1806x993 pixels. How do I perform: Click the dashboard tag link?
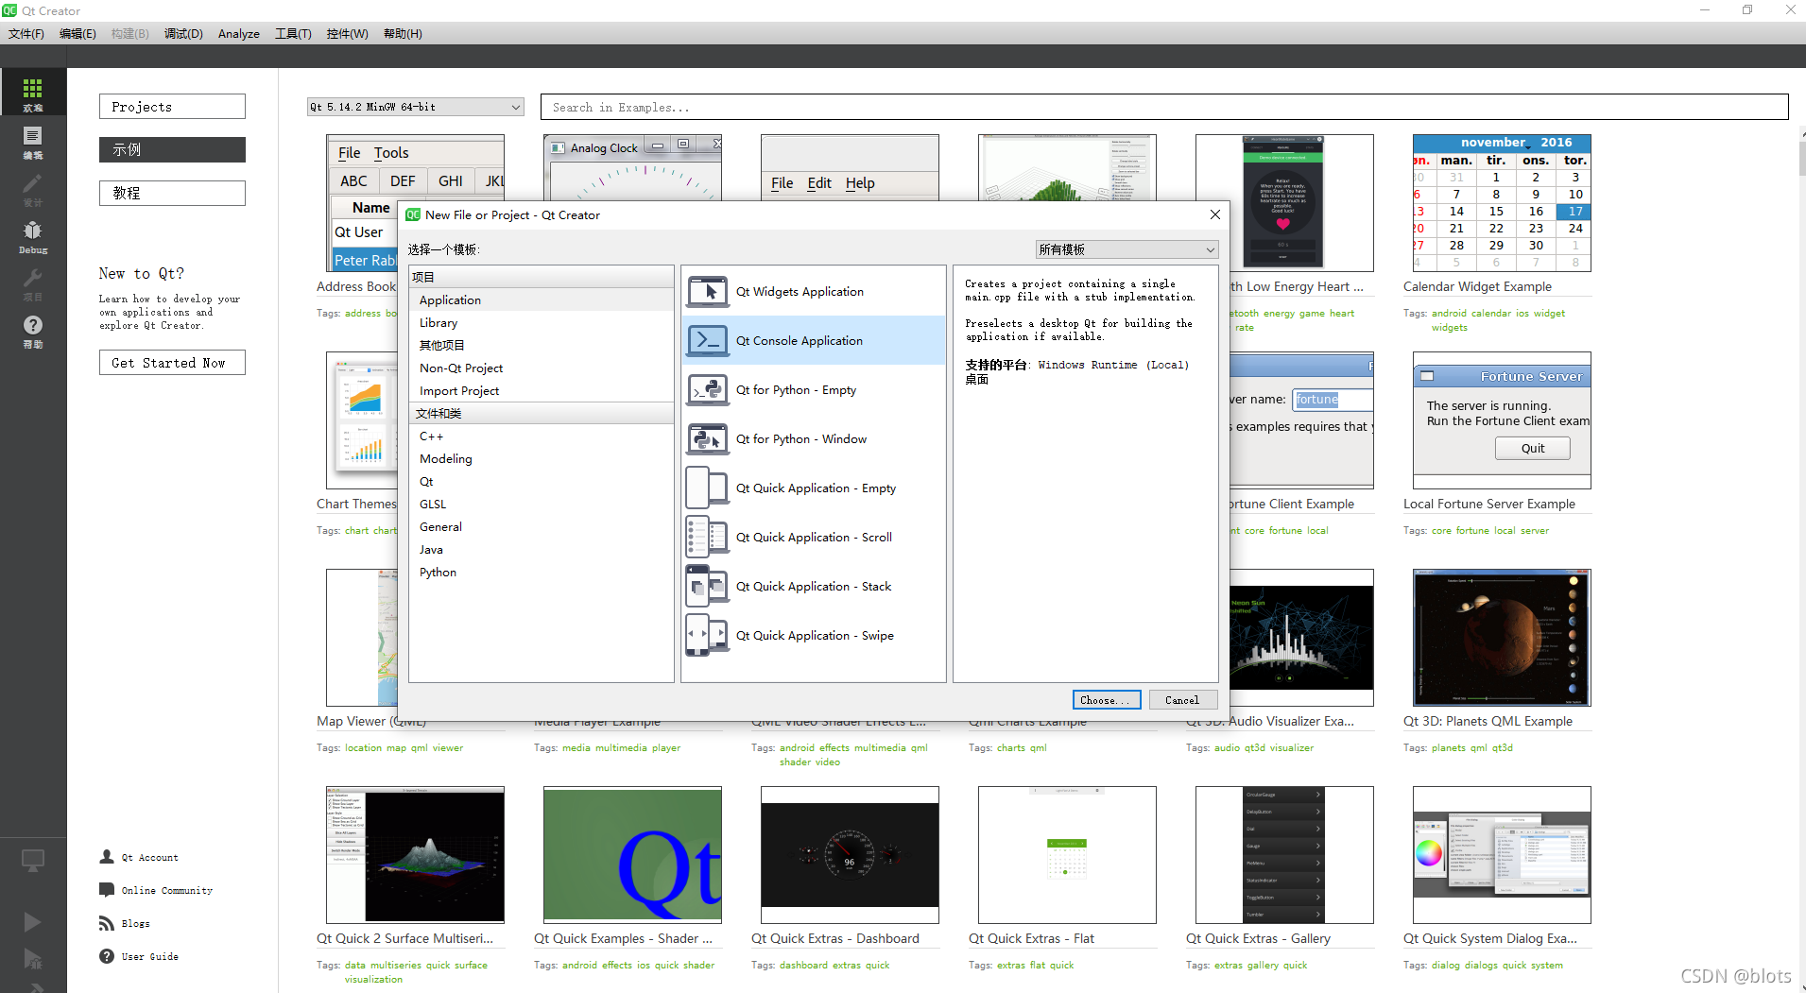point(803,966)
